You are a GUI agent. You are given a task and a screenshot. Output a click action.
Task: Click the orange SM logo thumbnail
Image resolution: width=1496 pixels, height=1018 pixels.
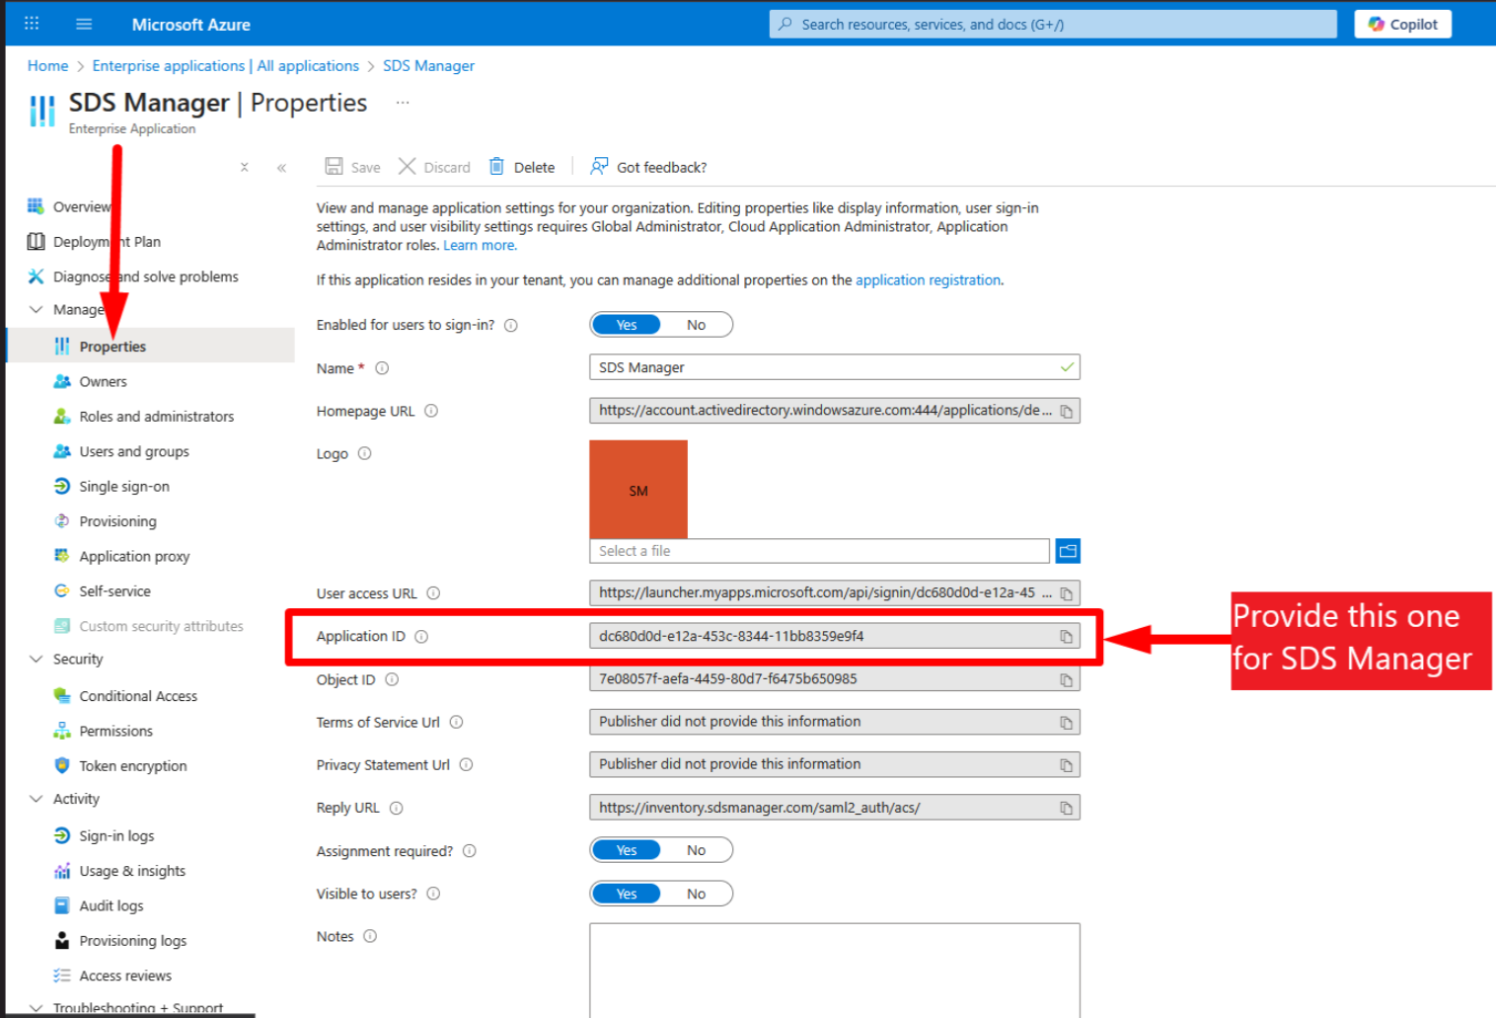pyautogui.click(x=638, y=490)
